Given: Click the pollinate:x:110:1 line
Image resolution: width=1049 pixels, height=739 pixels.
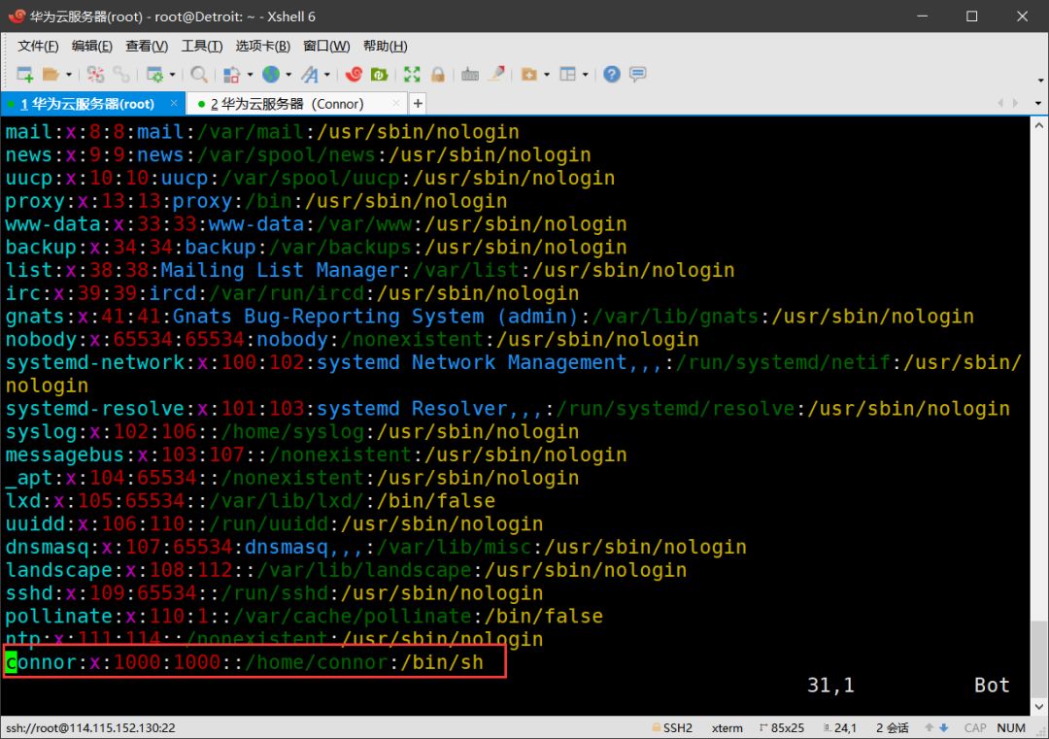Looking at the screenshot, I should point(304,616).
